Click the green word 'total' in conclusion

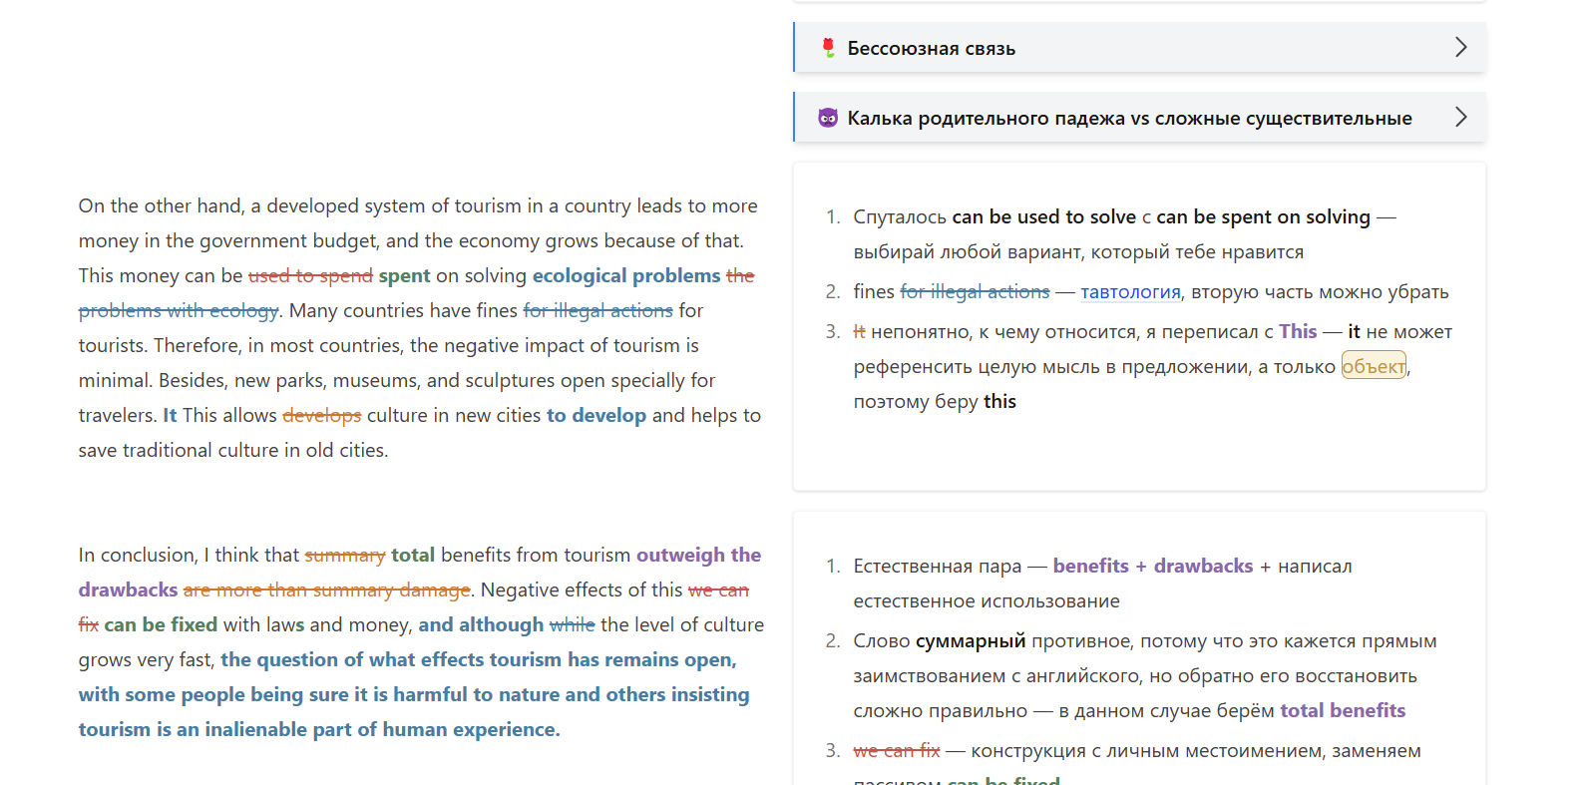pos(412,556)
